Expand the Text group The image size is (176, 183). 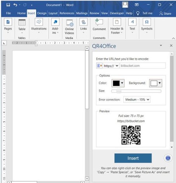point(132,26)
